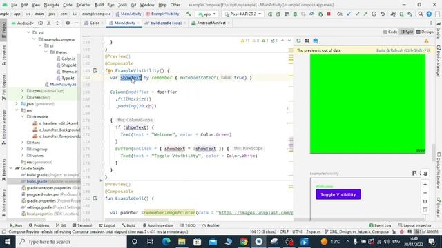Viewport: 442px width, 248px height.
Task: Expand the java (generated) node
Action: coord(17,104)
